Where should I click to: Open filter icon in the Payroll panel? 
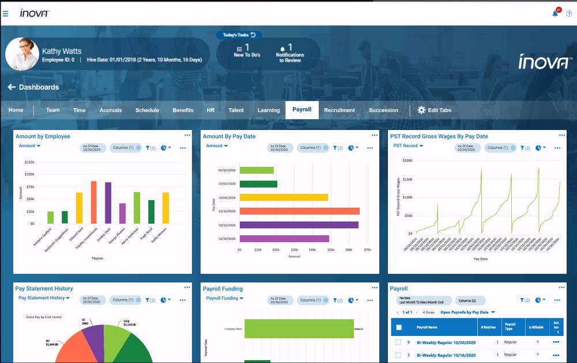[x=524, y=300]
